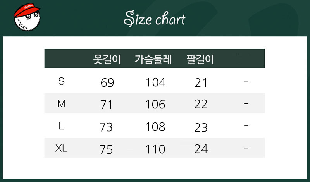Select the 팔길이 column header

[201, 59]
